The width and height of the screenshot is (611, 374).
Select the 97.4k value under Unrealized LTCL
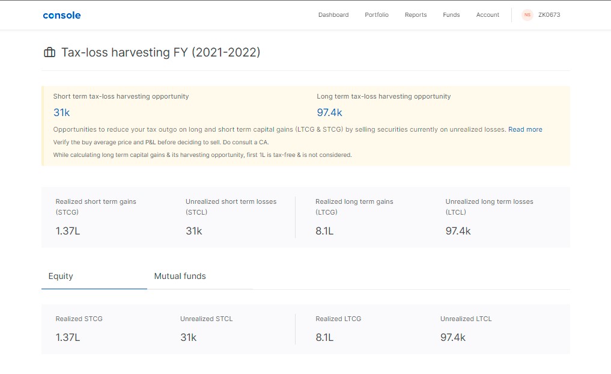[x=453, y=338]
